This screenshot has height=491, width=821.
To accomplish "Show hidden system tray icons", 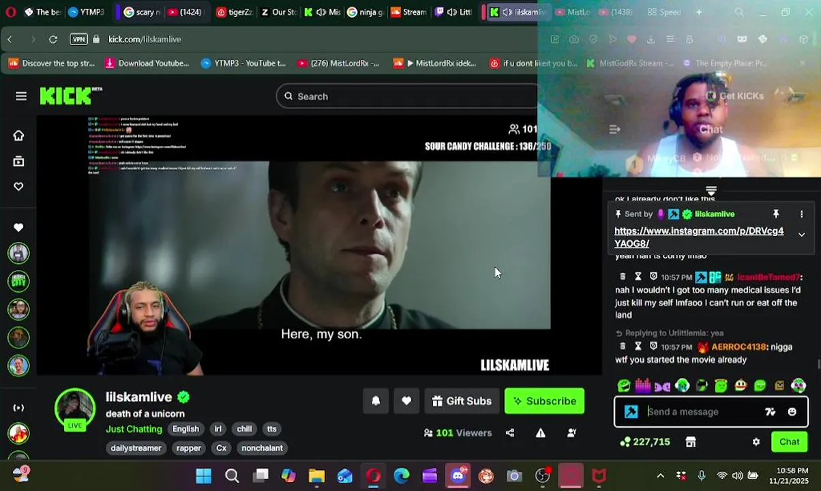I will 660,476.
